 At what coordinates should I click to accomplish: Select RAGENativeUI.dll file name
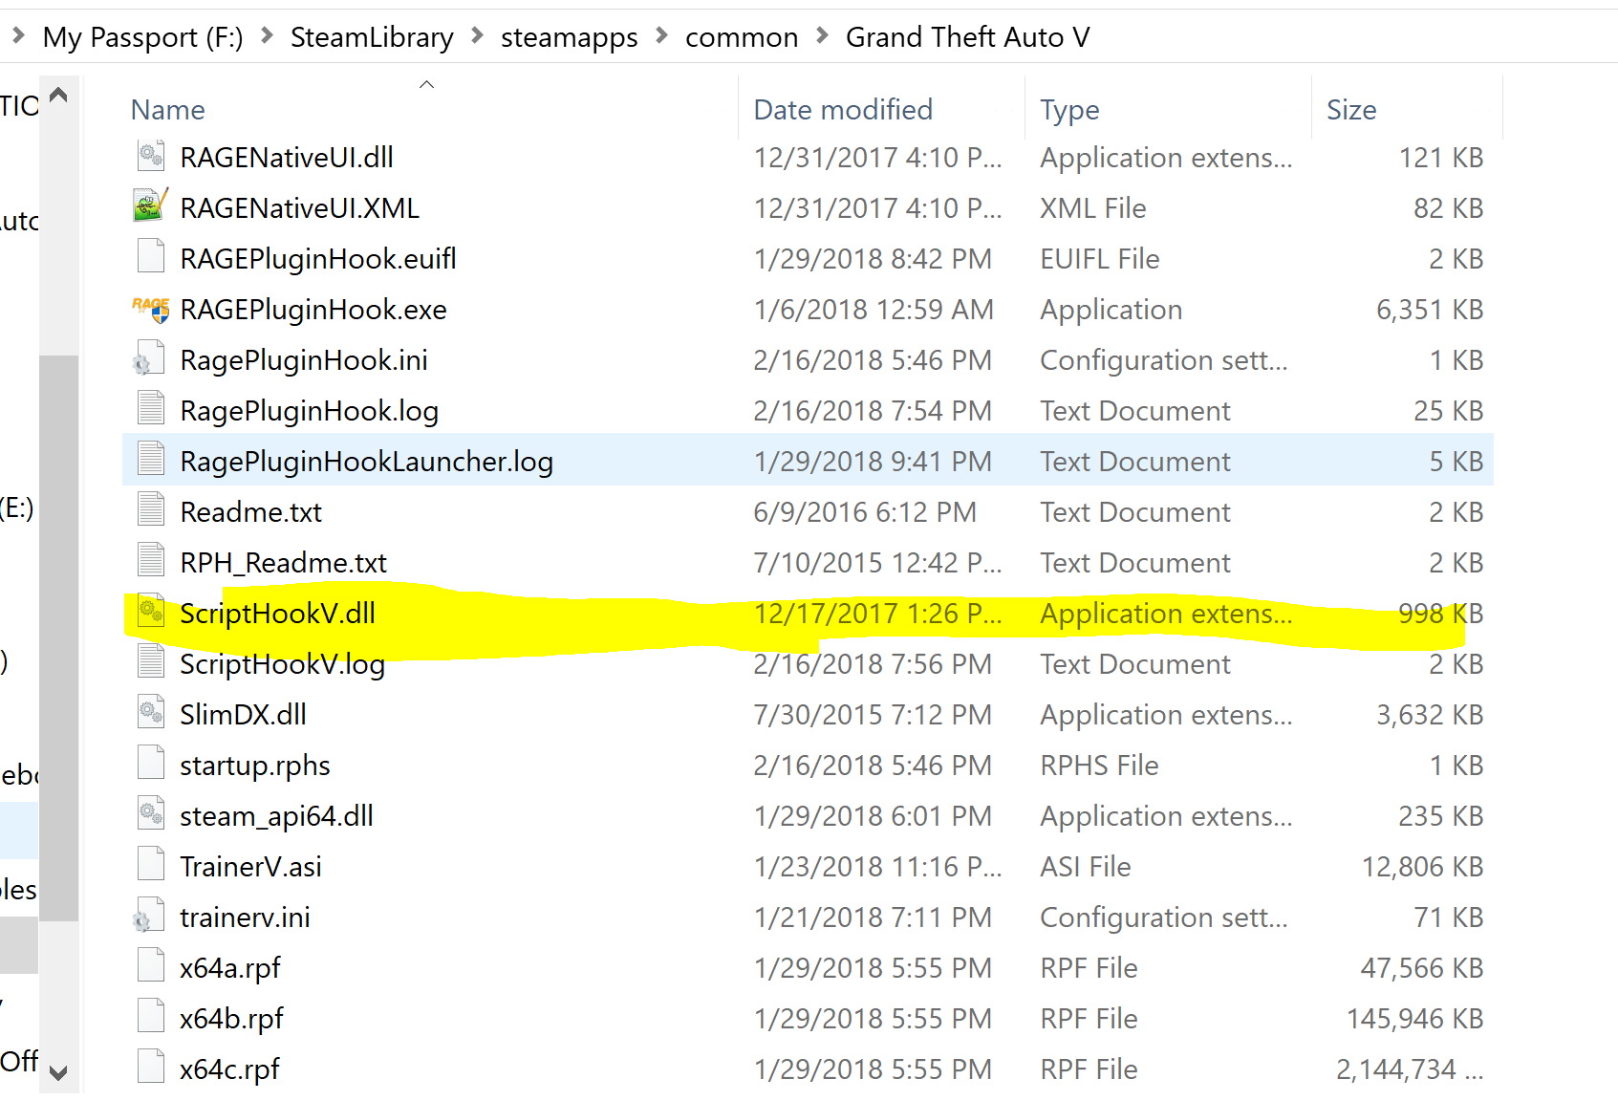pyautogui.click(x=287, y=157)
